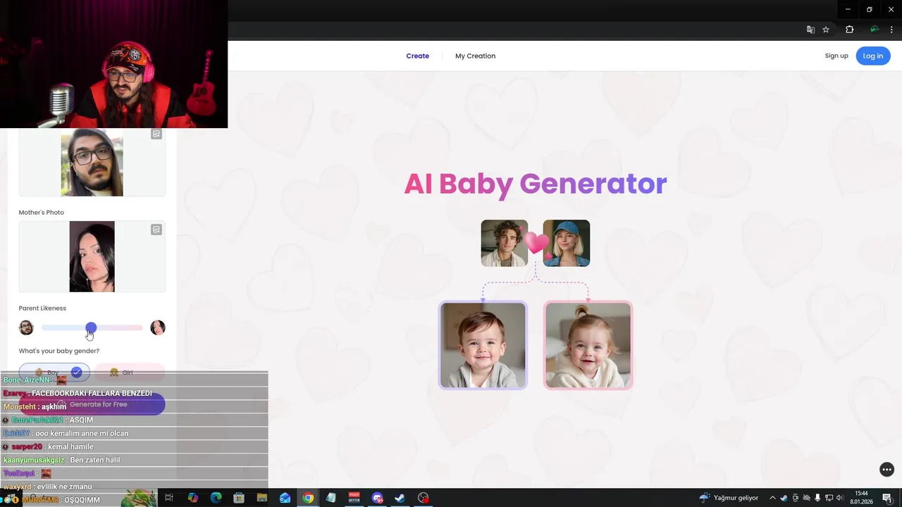Replace father's photo via upload icon

[156, 134]
